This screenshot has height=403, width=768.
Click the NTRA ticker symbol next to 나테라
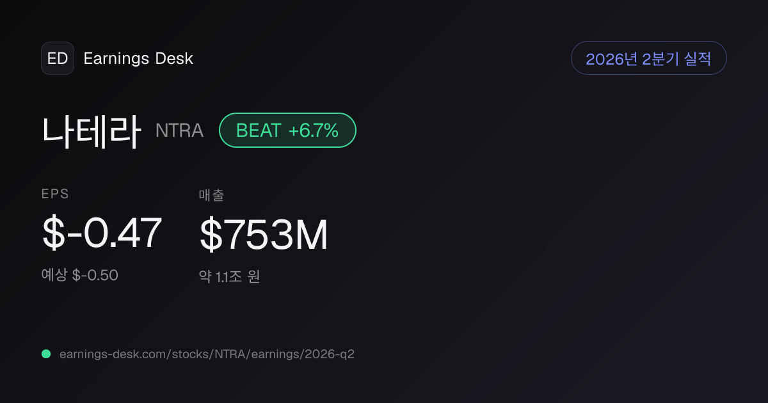coord(179,130)
